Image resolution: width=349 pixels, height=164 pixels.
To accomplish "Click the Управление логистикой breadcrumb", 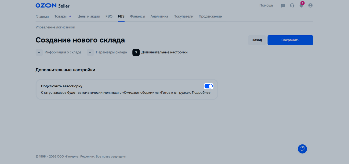I will (55, 27).
